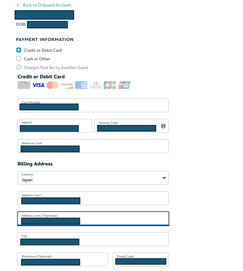Focus the Card Number field
The width and height of the screenshot is (243, 271).
tap(93, 105)
